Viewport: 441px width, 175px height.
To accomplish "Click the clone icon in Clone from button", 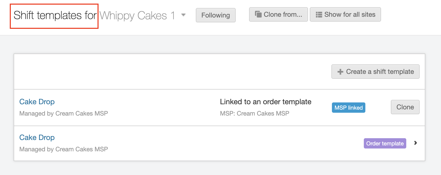I will point(258,14).
